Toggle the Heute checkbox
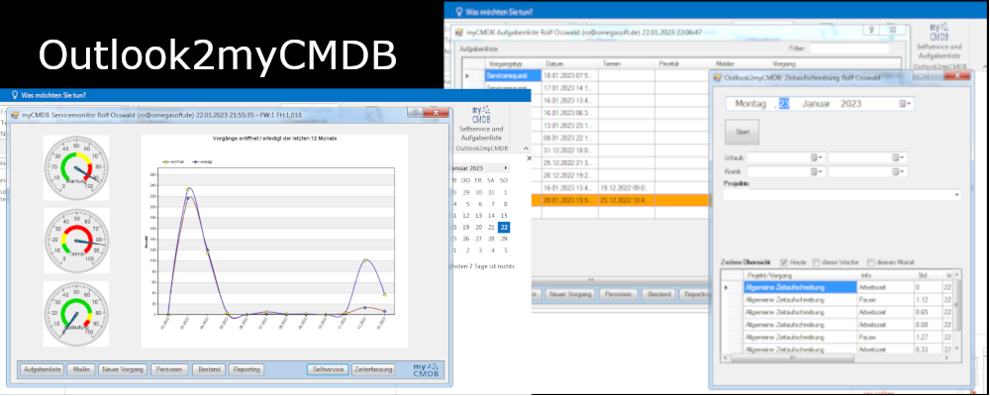The height and width of the screenshot is (396, 990). click(783, 262)
